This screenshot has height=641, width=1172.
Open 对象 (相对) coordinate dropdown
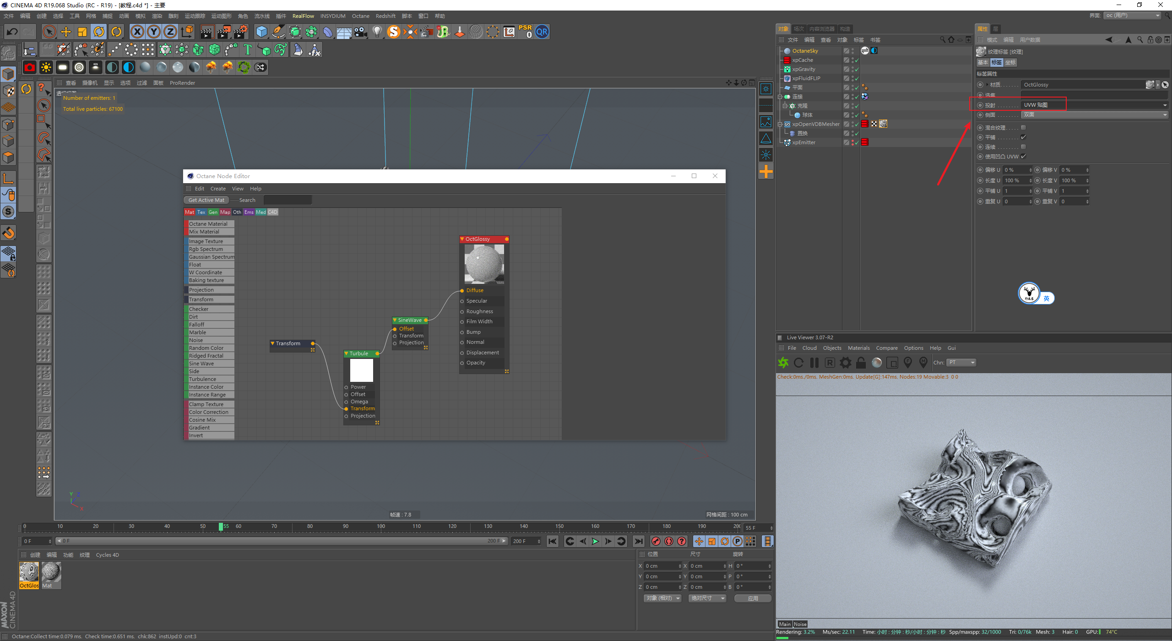click(662, 598)
